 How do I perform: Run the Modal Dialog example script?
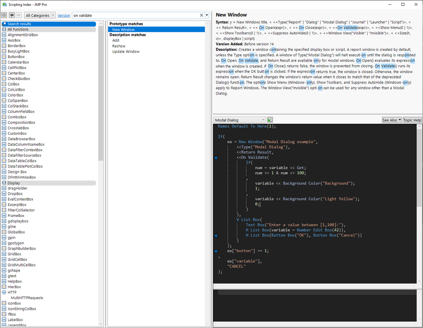pos(270,120)
